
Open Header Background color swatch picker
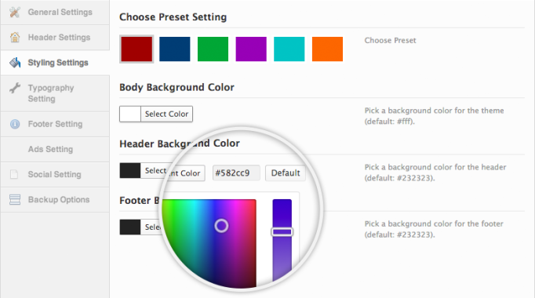point(130,170)
